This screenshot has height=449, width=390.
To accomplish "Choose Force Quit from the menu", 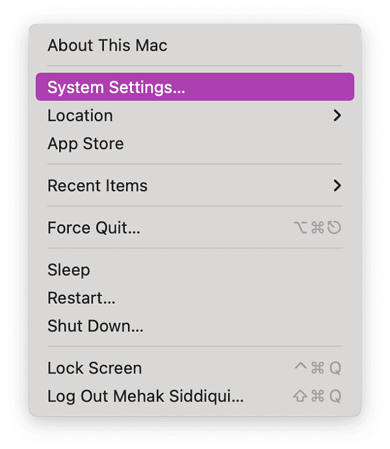I will 94,228.
